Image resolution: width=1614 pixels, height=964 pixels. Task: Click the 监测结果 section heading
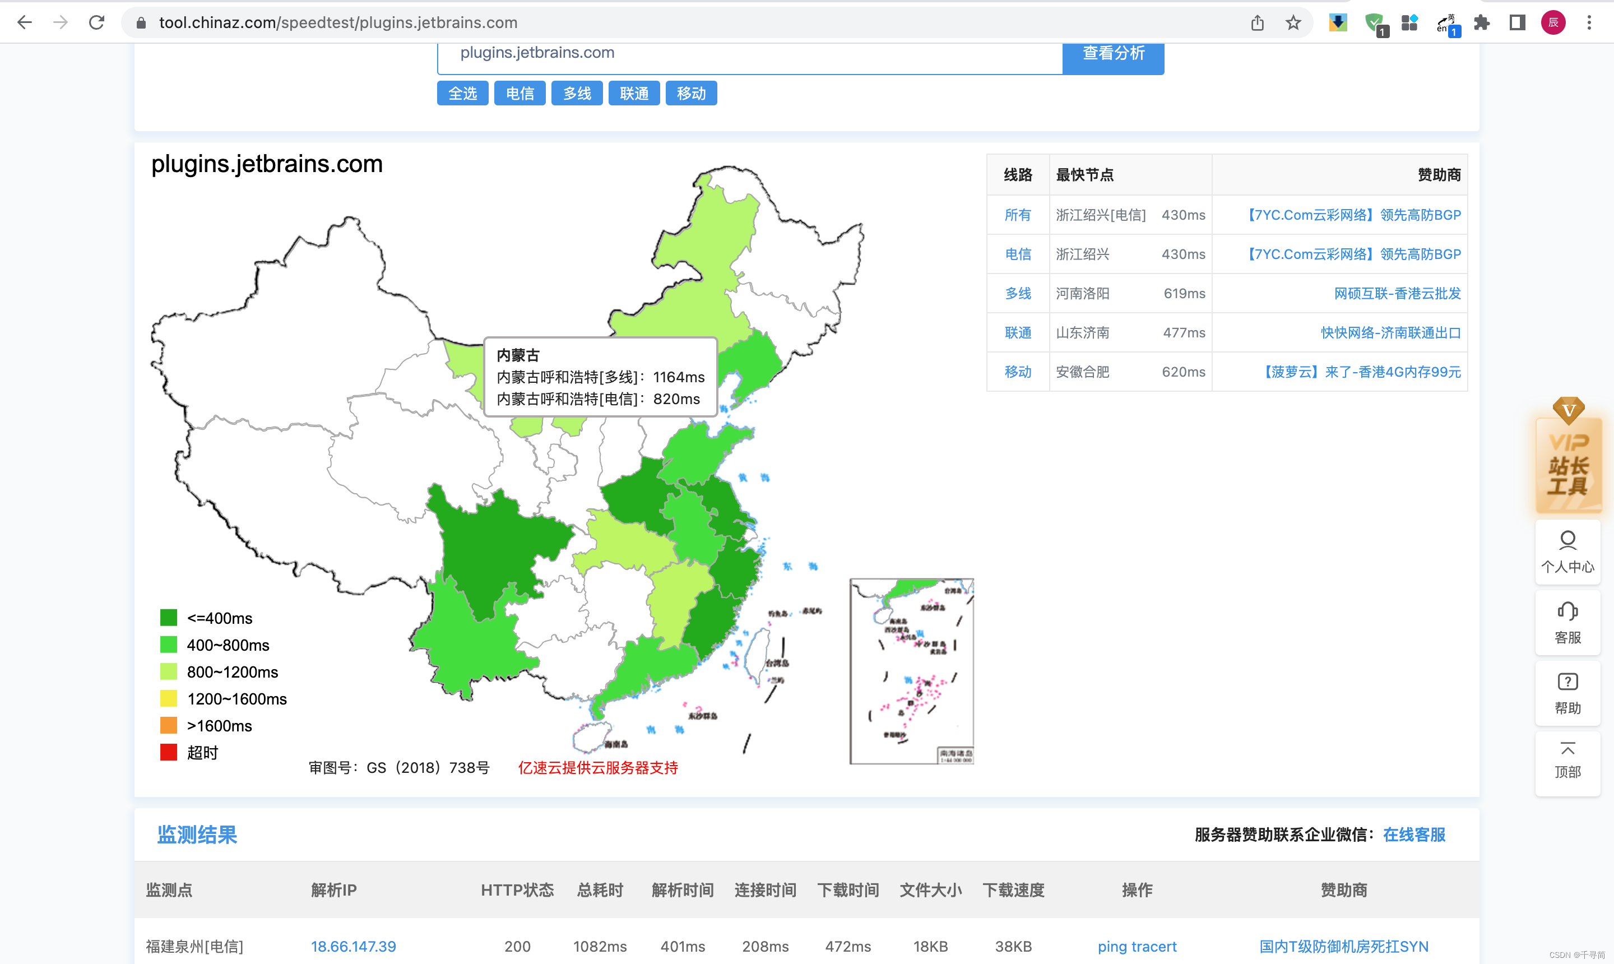(197, 835)
